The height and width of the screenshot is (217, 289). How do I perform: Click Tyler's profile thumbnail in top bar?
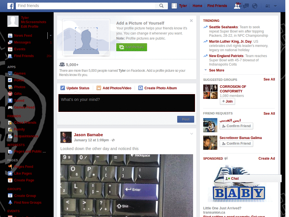click(x=174, y=6)
